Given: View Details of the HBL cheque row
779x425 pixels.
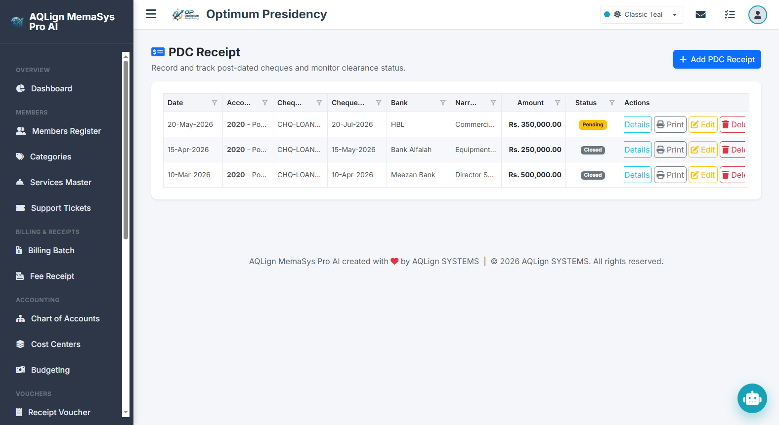Looking at the screenshot, I should tap(637, 124).
